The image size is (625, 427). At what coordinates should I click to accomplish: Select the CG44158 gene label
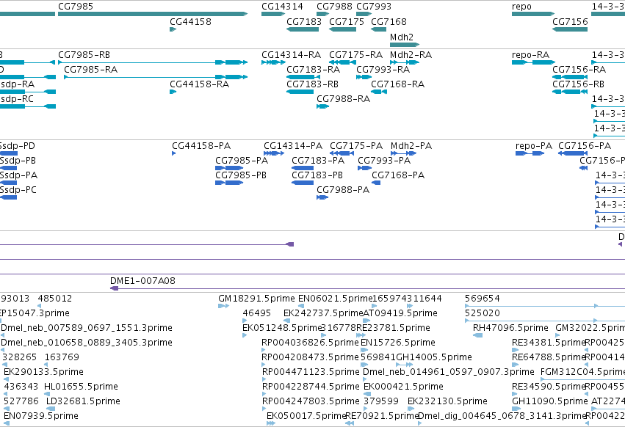tap(190, 22)
